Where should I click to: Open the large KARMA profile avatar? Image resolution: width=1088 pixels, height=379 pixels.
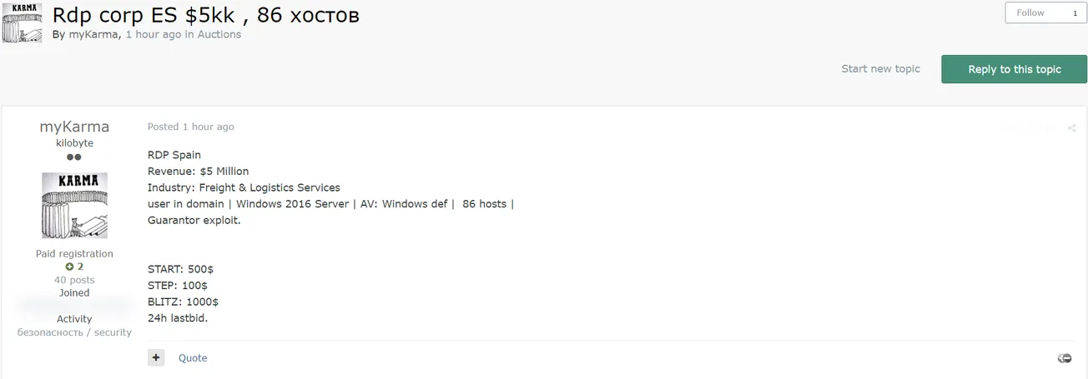click(74, 206)
